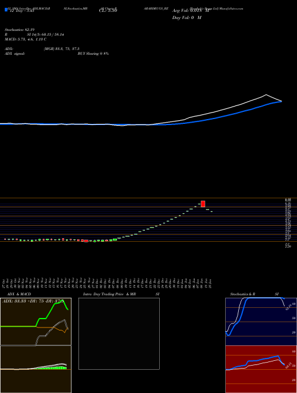Click the 'ADX & MACD' panel title
Image resolution: width=297 pixels, height=393 pixels.
19,294
